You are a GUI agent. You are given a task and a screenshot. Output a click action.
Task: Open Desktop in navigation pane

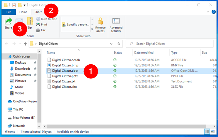pyautogui.click(x=21, y=63)
